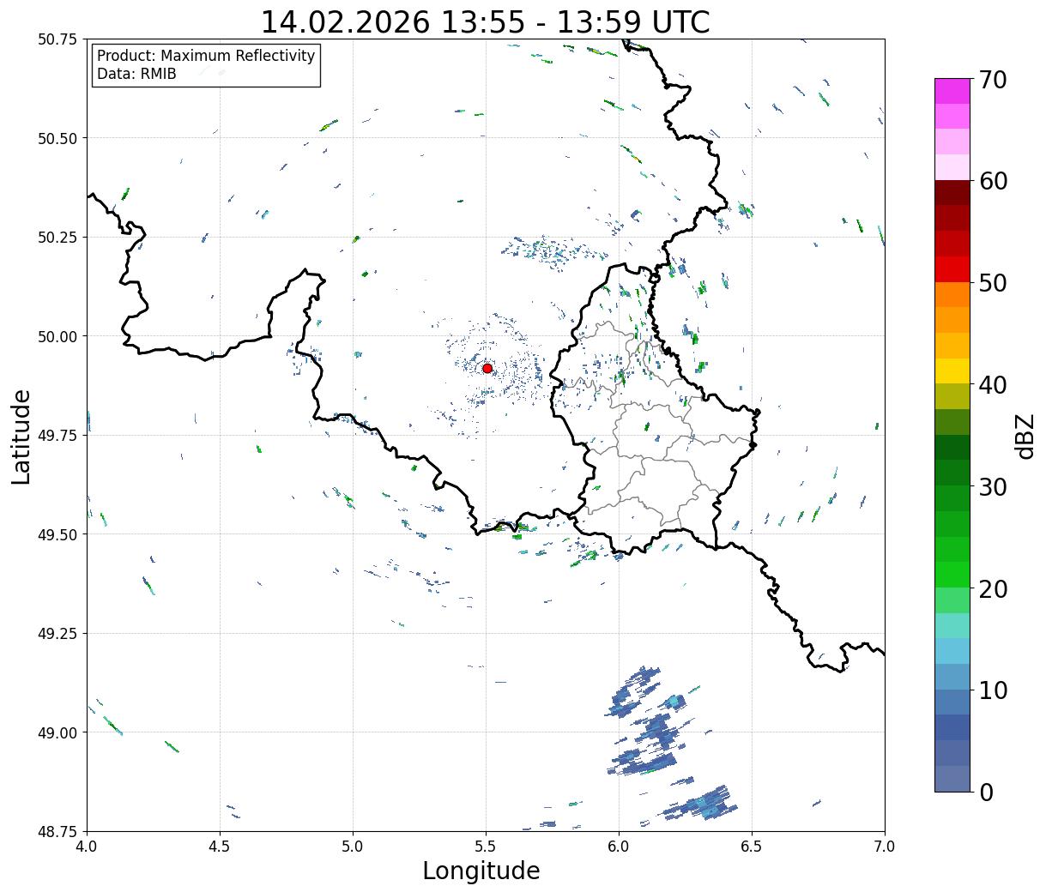1046x892 pixels.
Task: Click the 'Longitude' axis label
Action: pyautogui.click(x=481, y=871)
